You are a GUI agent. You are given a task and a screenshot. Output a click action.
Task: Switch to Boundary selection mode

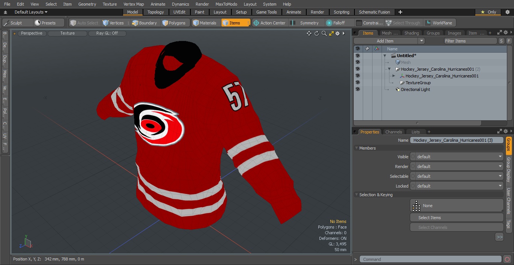(x=144, y=23)
